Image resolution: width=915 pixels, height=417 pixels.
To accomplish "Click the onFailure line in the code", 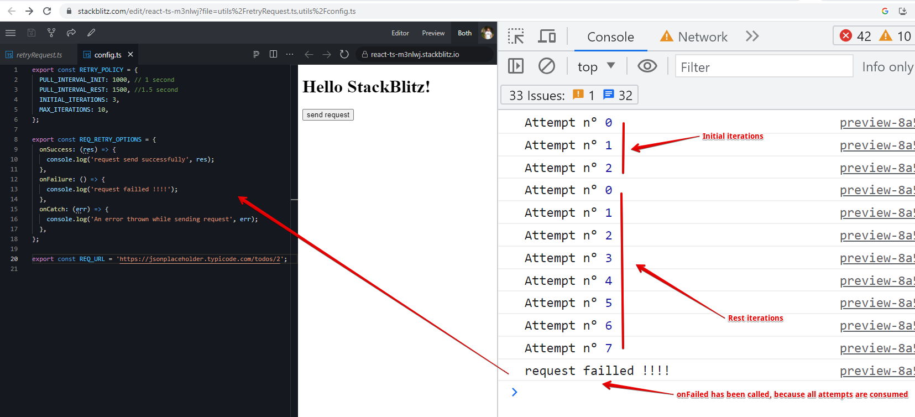I will 72,179.
